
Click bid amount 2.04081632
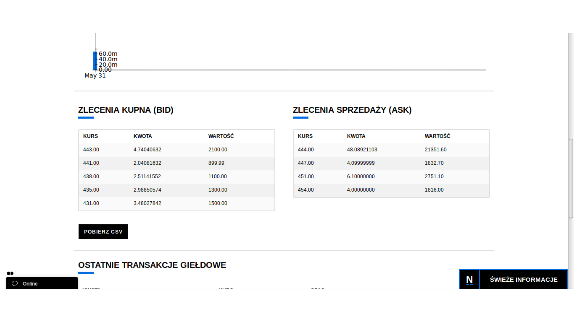pos(147,163)
